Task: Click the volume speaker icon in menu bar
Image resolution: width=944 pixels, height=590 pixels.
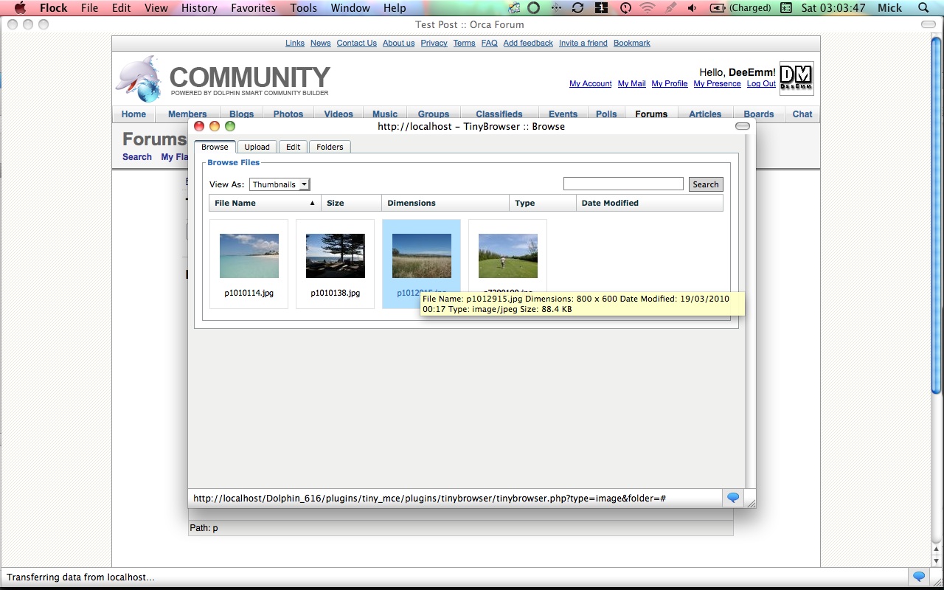Action: (692, 7)
